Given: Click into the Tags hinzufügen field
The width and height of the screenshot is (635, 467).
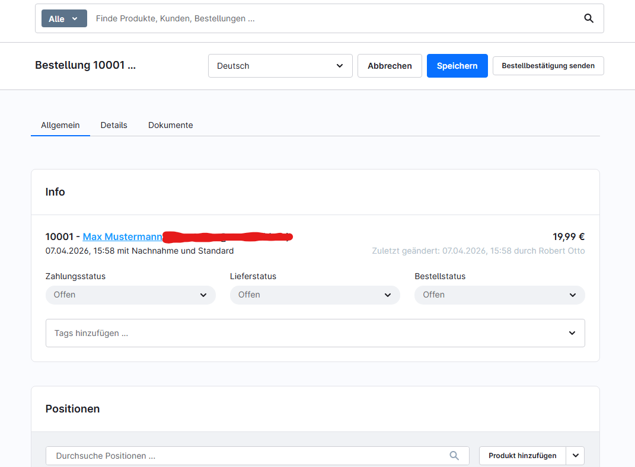Looking at the screenshot, I should 296,333.
